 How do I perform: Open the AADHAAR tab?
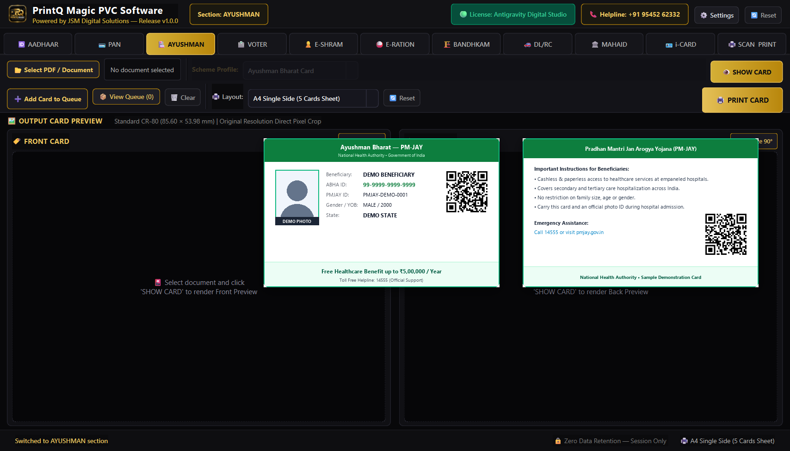point(38,44)
